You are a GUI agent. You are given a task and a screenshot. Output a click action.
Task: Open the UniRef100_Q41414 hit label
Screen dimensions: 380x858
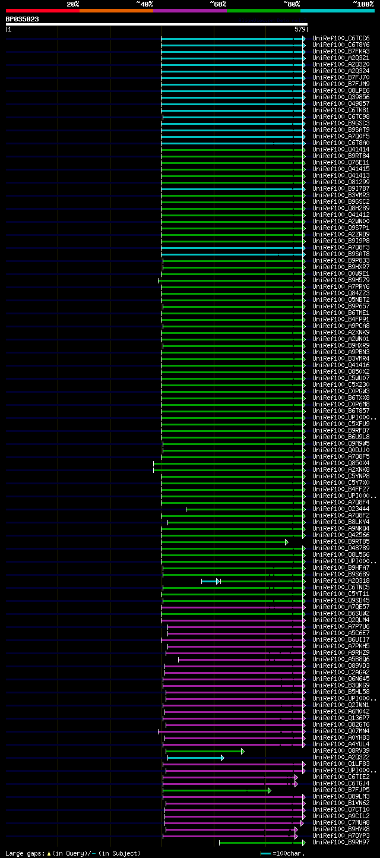(x=340, y=150)
